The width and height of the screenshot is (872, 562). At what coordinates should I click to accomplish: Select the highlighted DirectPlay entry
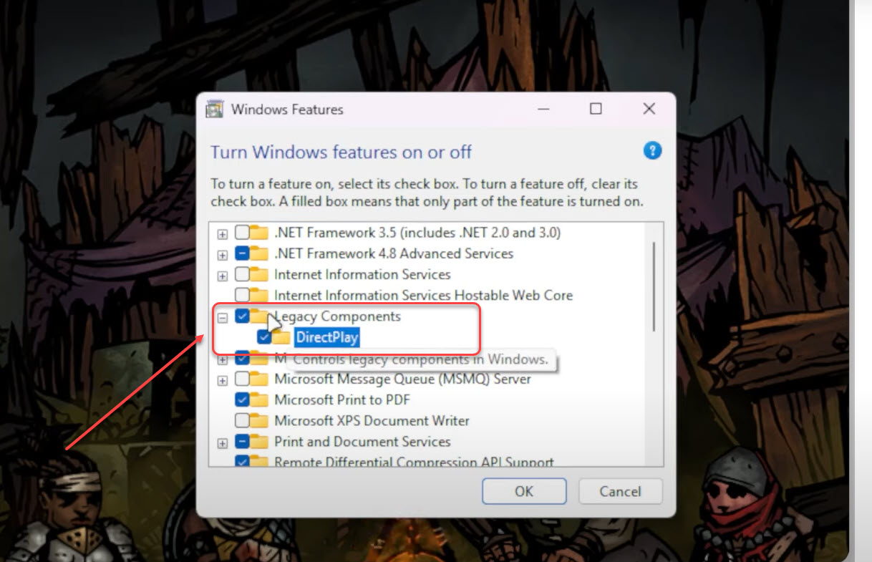[x=326, y=337]
